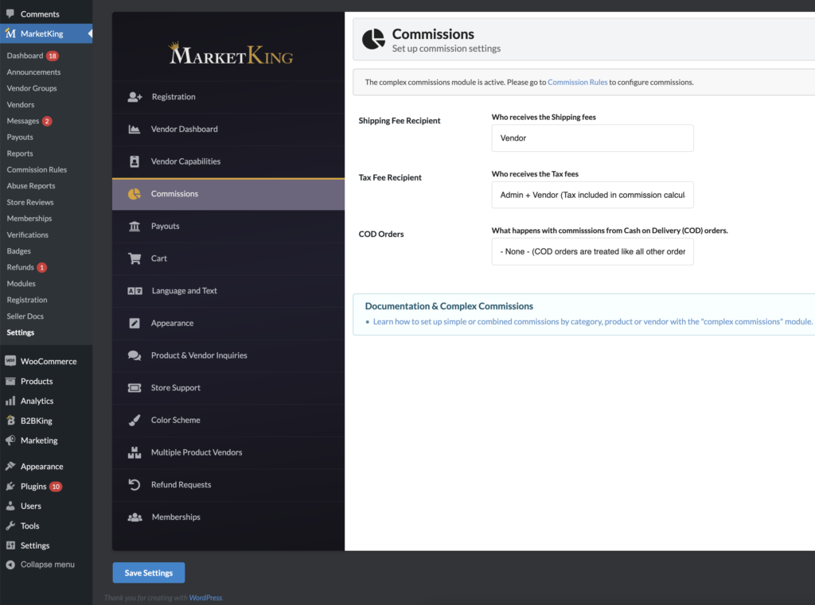Go to Store Reviews in sidebar

click(x=29, y=202)
